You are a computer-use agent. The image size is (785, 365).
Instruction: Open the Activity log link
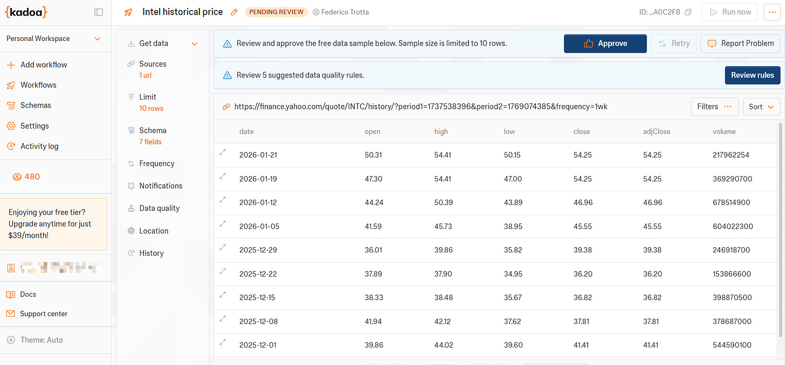point(39,146)
